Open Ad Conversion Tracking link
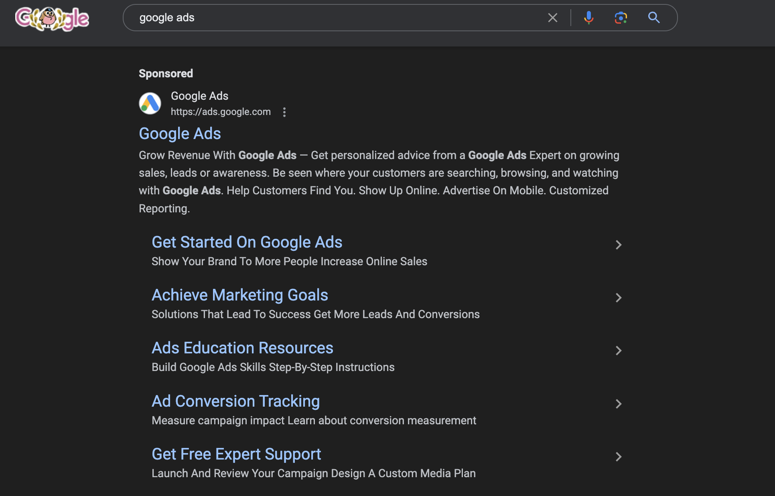 235,401
